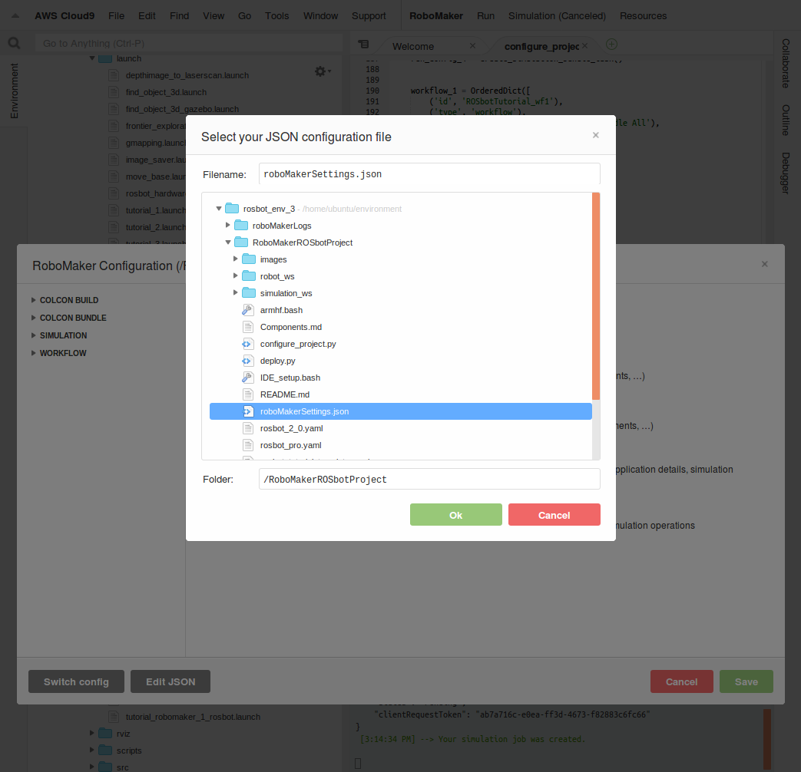Click the code icon of configure_project.py

248,344
